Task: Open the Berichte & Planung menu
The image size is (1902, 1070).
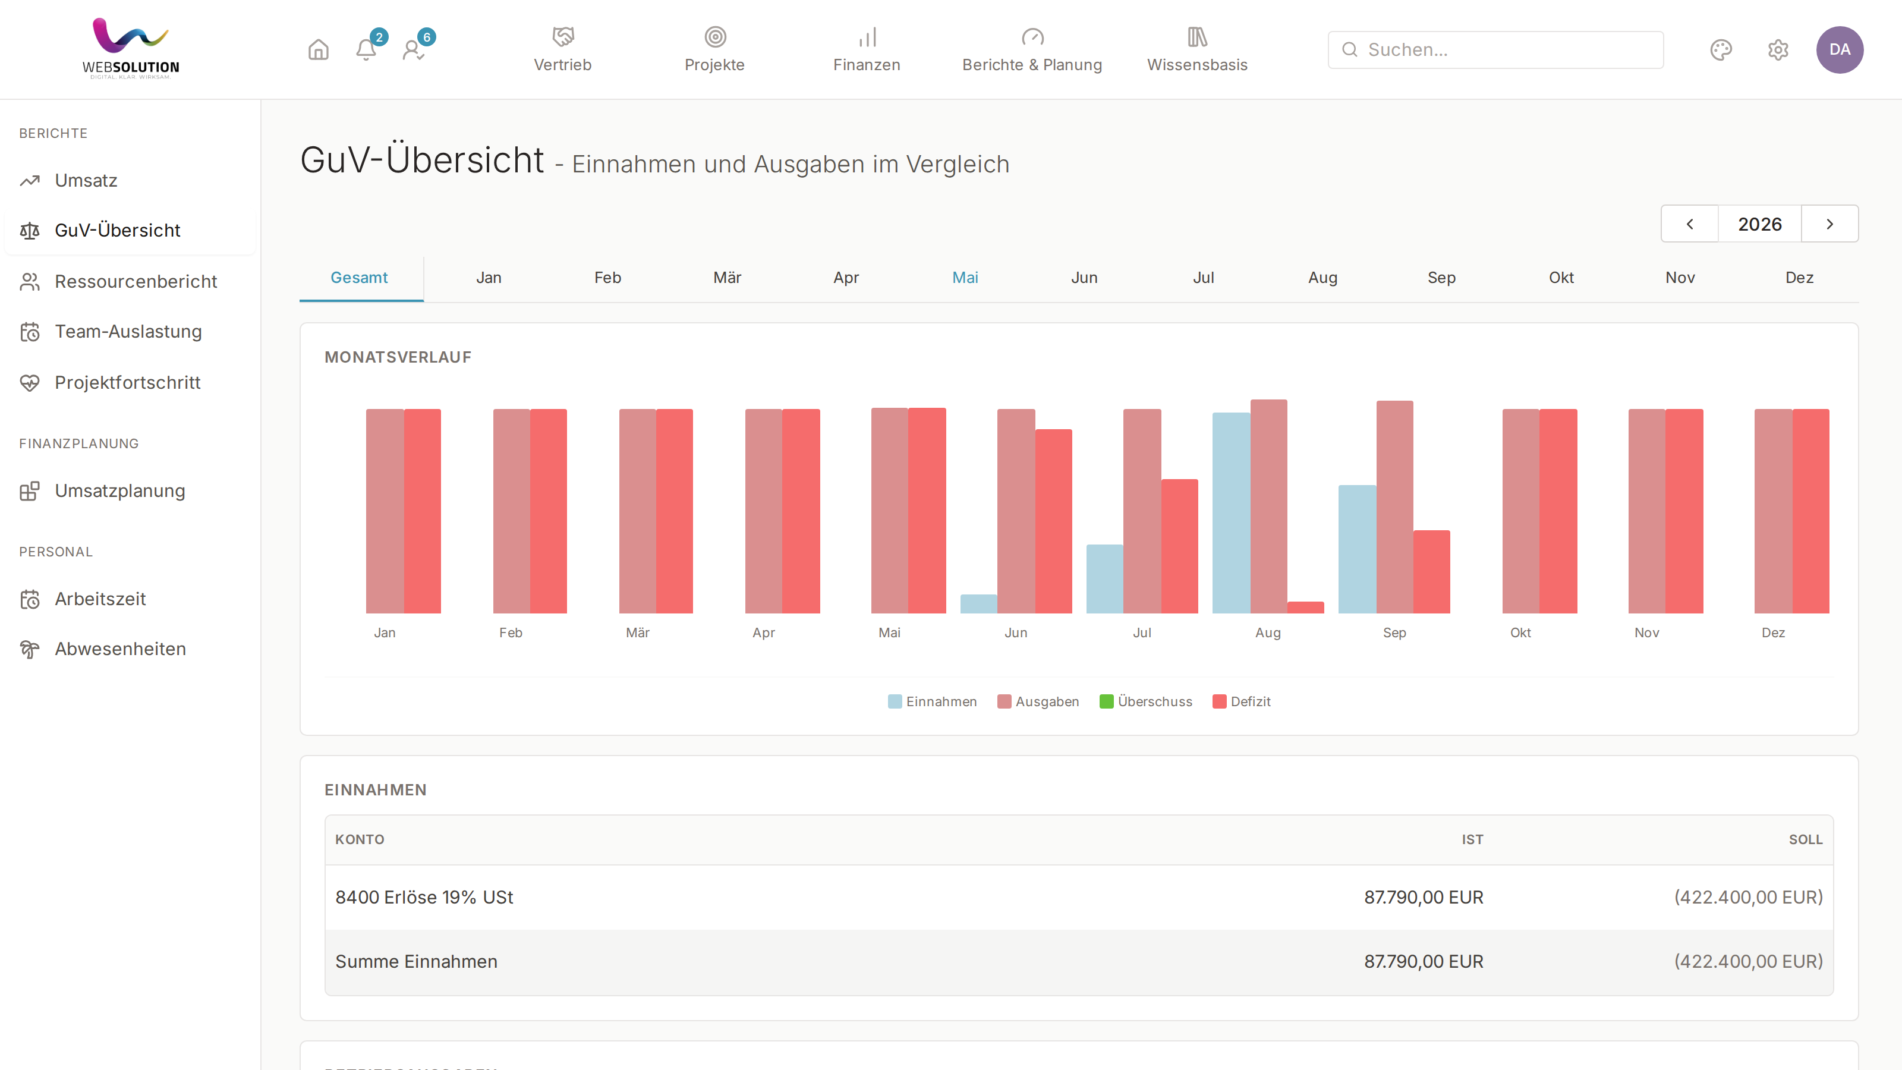Action: coord(1032,49)
